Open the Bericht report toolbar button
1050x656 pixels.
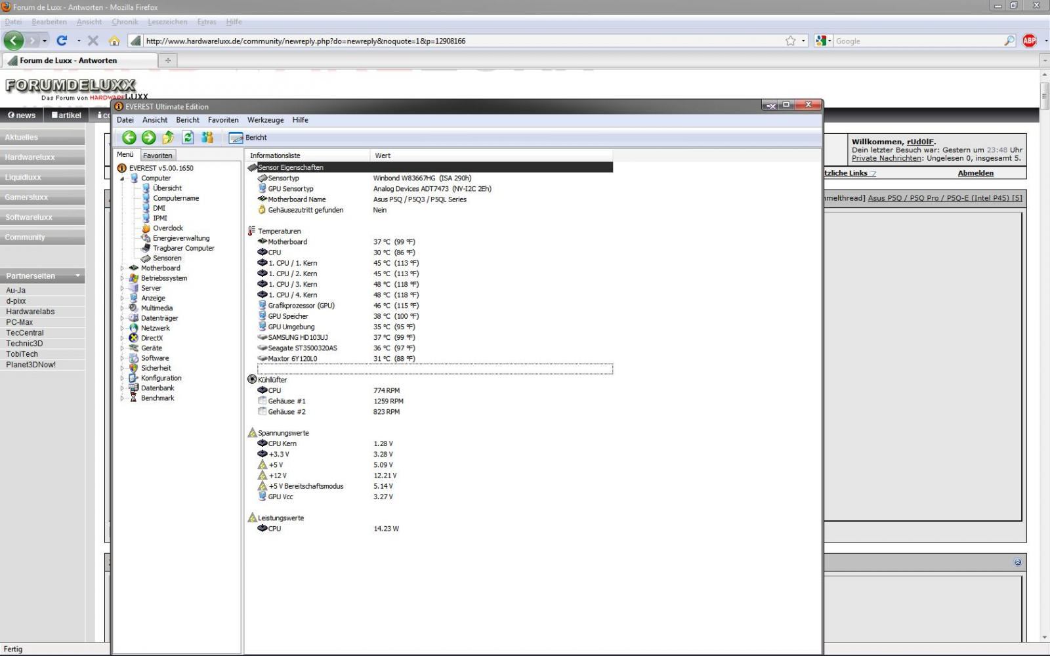tap(248, 138)
